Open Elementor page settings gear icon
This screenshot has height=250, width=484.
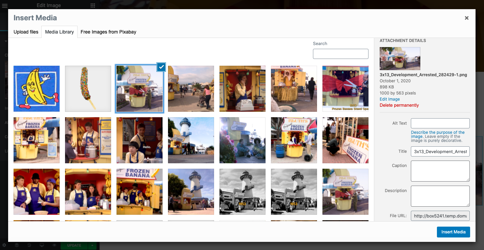[4, 245]
